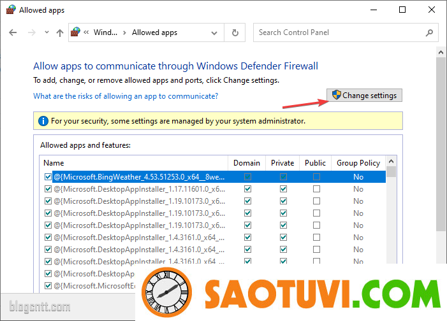Image resolution: width=447 pixels, height=321 pixels.
Task: Toggle Public checkbox for BingWeather row
Action: pos(316,177)
